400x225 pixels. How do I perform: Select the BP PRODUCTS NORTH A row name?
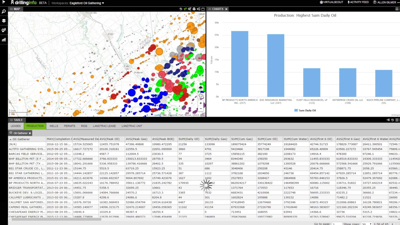tap(27, 183)
